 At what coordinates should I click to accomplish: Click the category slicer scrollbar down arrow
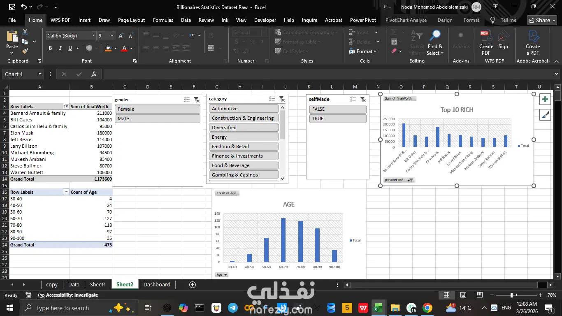[x=282, y=178]
